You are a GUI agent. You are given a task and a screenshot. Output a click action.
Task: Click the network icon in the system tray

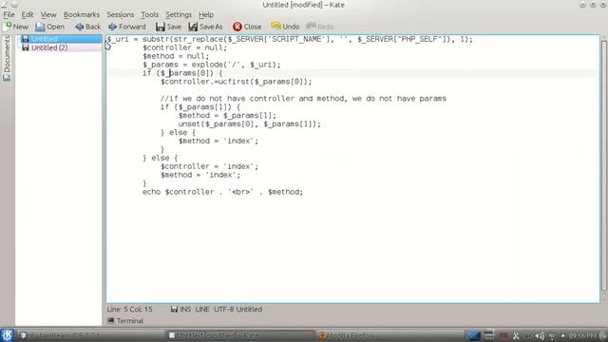pyautogui.click(x=552, y=335)
